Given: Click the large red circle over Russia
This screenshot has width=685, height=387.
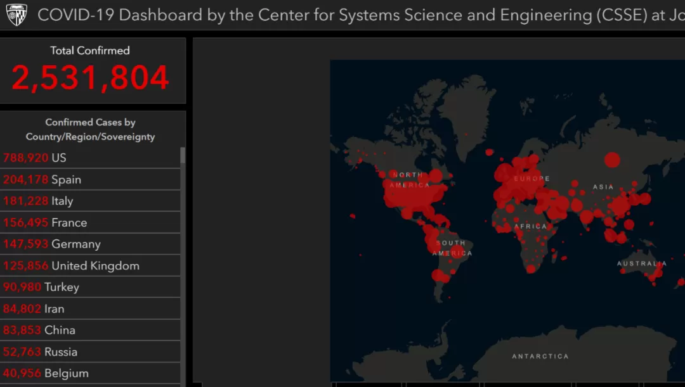Looking at the screenshot, I should [612, 160].
